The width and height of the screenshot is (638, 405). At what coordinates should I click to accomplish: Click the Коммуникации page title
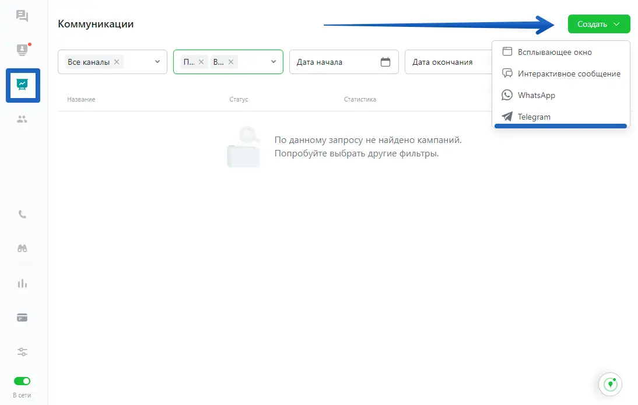pos(96,24)
